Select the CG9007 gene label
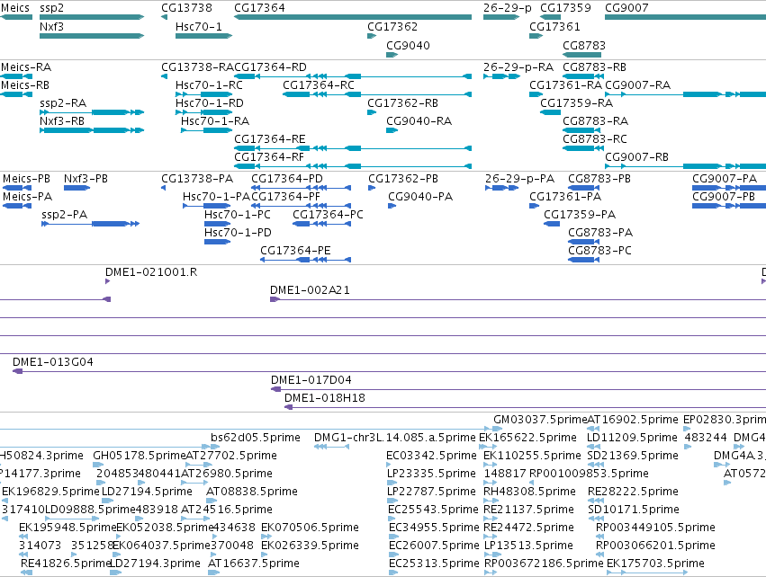 626,8
